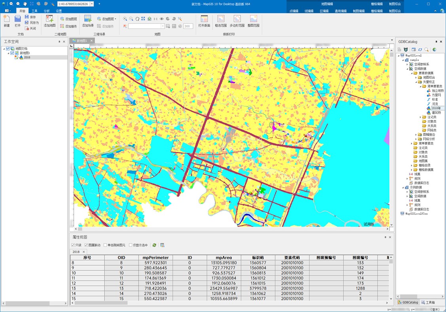
Task: Click the 多边形范围 (Polygon Range) icon
Action: 237,19
